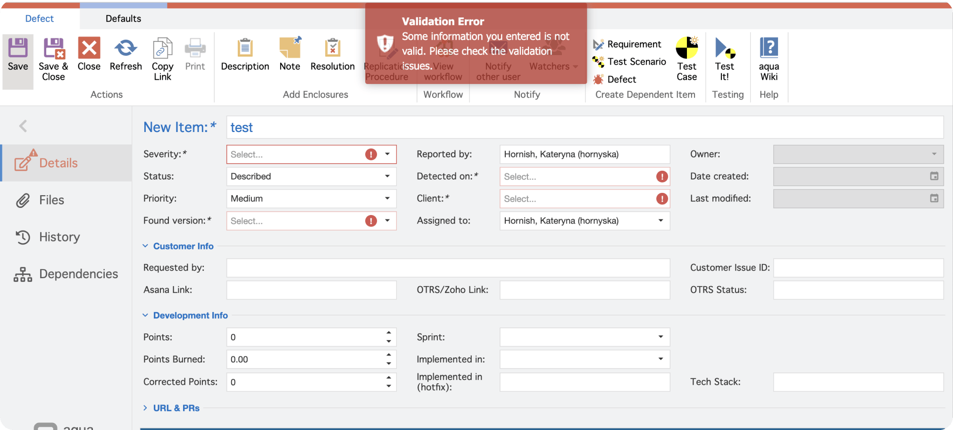
Task: Create dependent Defect item
Action: click(615, 79)
